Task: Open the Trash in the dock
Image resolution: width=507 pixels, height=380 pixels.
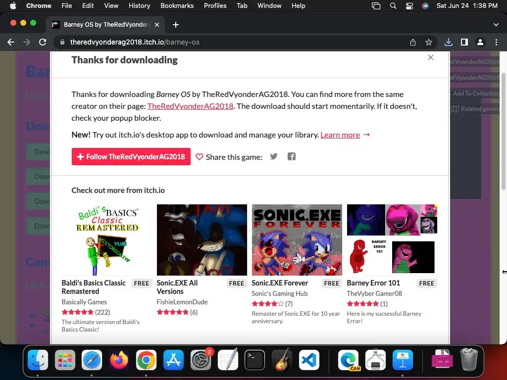Action: (x=469, y=359)
